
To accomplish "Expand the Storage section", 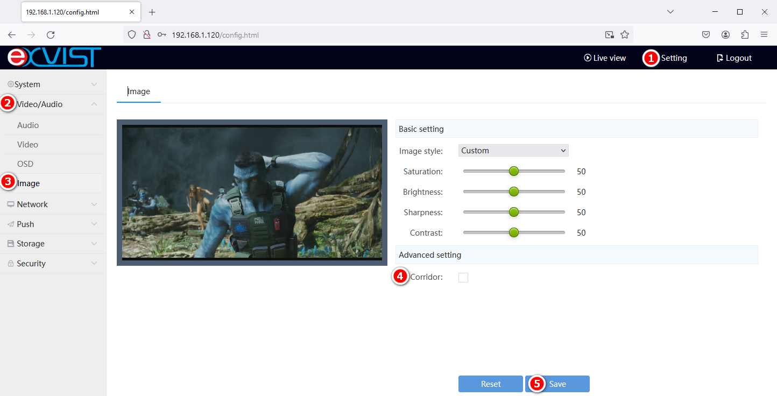I will tap(53, 244).
